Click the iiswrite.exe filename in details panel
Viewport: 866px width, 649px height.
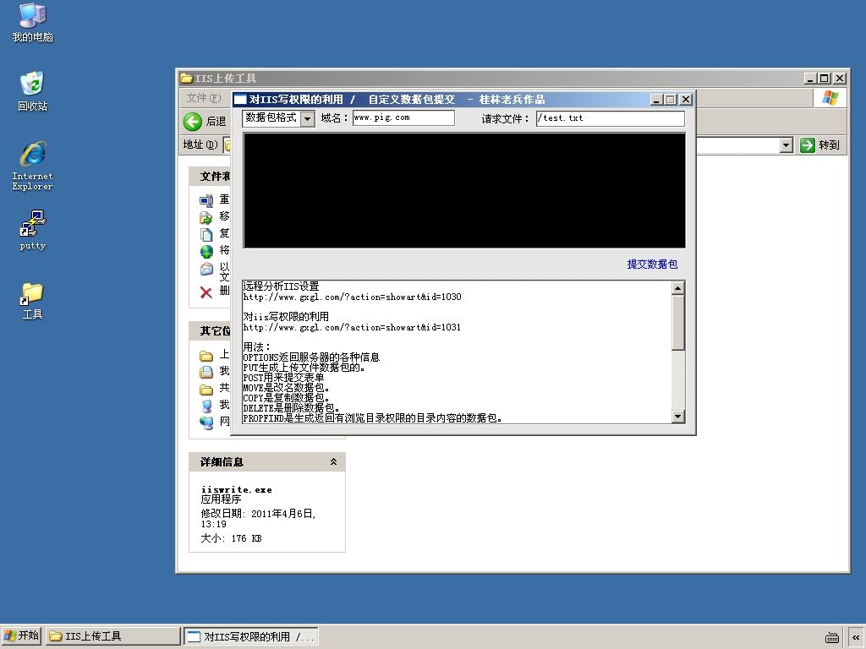237,489
